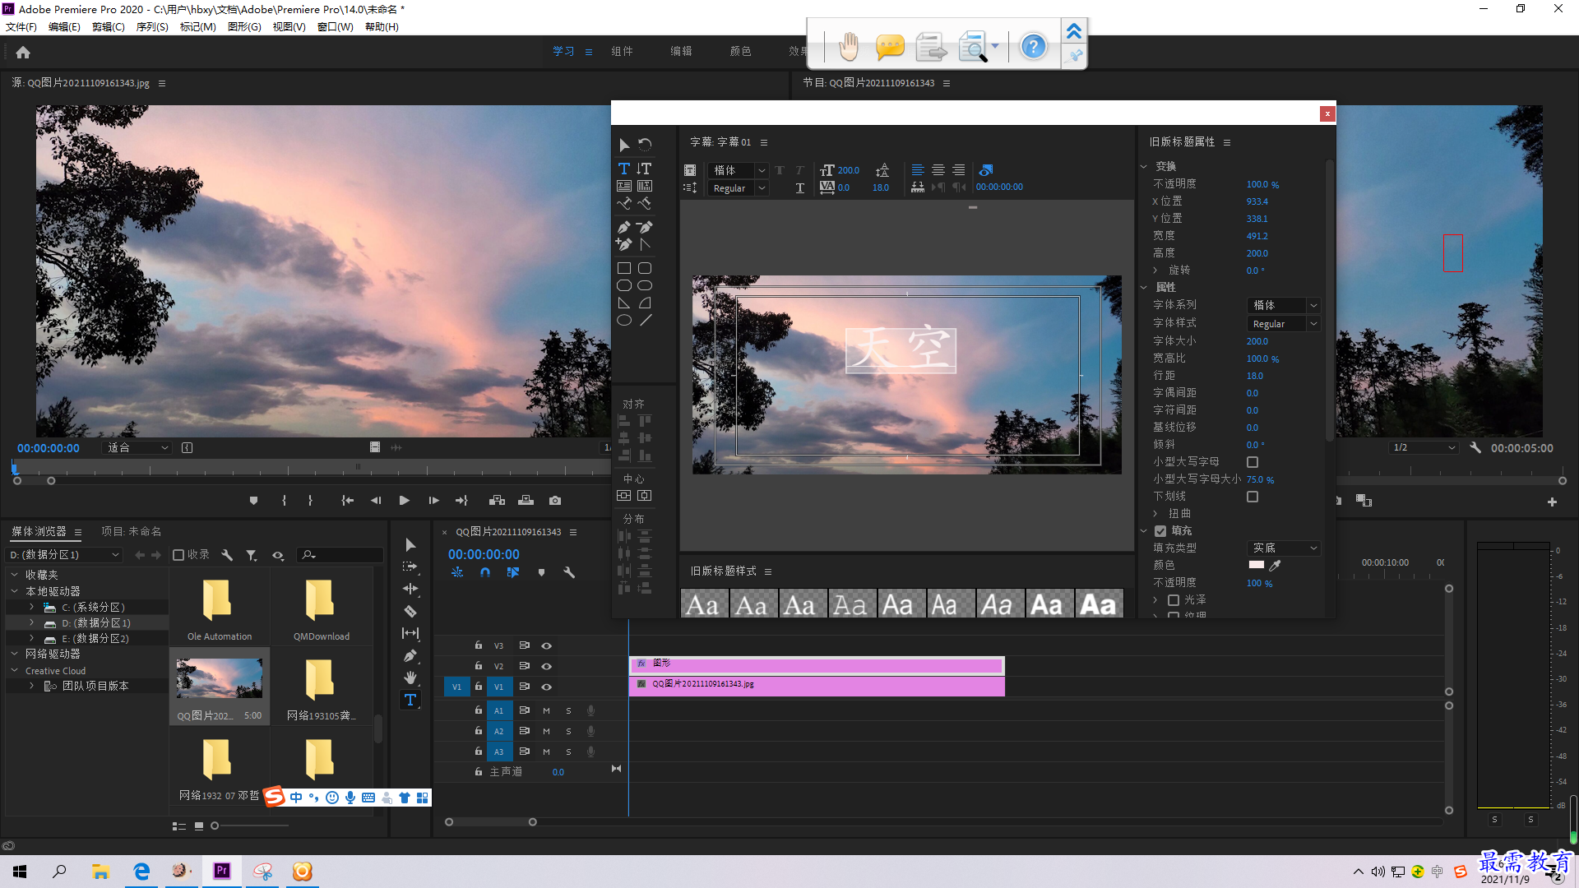1579x888 pixels.
Task: Open the File menu
Action: (x=21, y=27)
